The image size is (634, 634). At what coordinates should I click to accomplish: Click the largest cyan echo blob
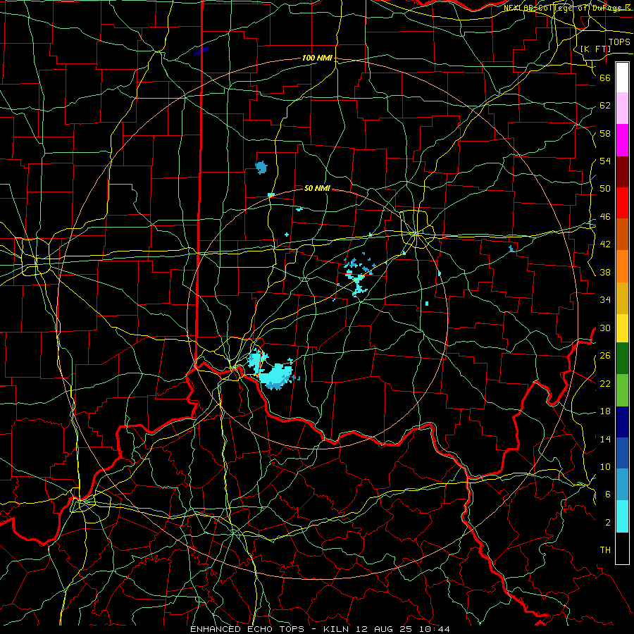coord(276,376)
